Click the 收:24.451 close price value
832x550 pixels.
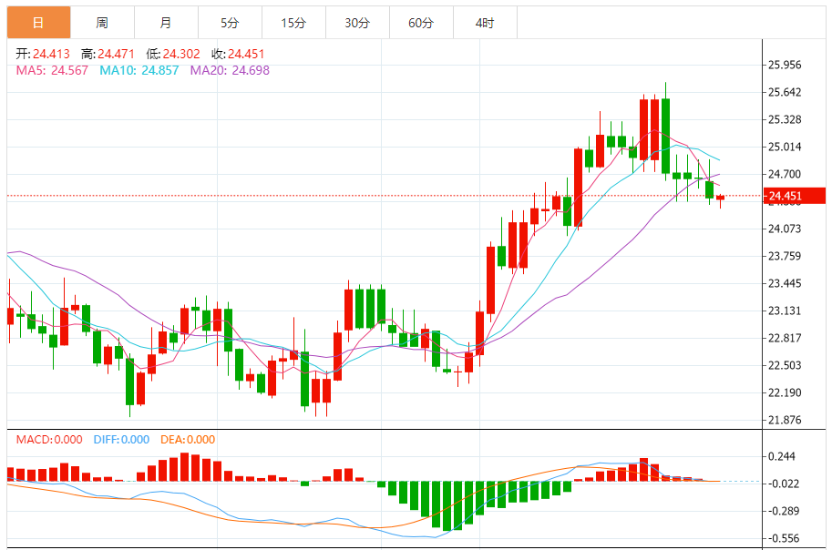238,54
